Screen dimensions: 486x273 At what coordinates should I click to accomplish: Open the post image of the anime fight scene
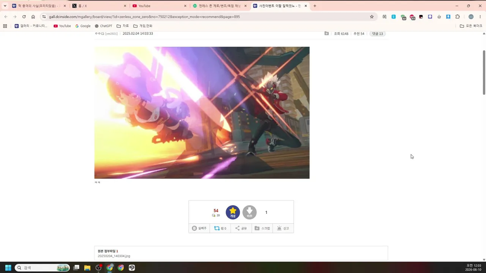(x=202, y=113)
